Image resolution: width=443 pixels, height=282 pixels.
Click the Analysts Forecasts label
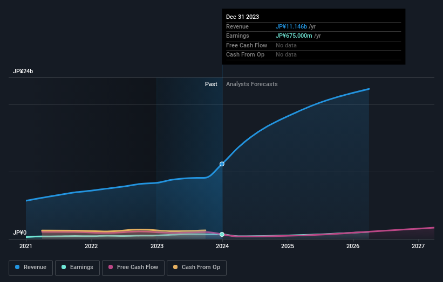252,84
